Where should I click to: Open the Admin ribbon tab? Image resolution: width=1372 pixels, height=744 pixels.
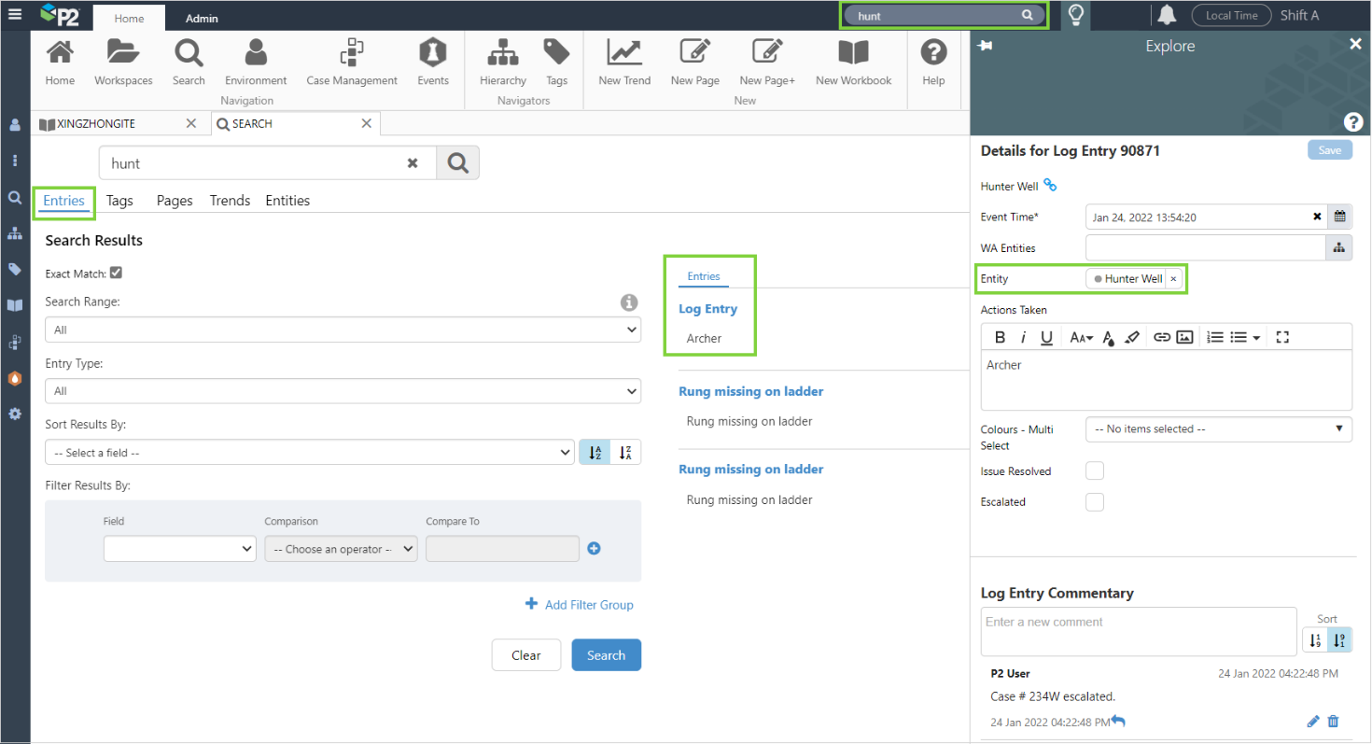click(x=202, y=19)
